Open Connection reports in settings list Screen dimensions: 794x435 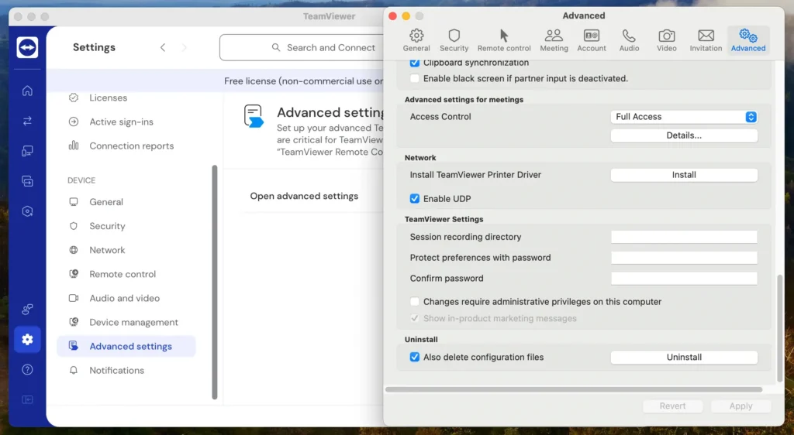(x=131, y=146)
